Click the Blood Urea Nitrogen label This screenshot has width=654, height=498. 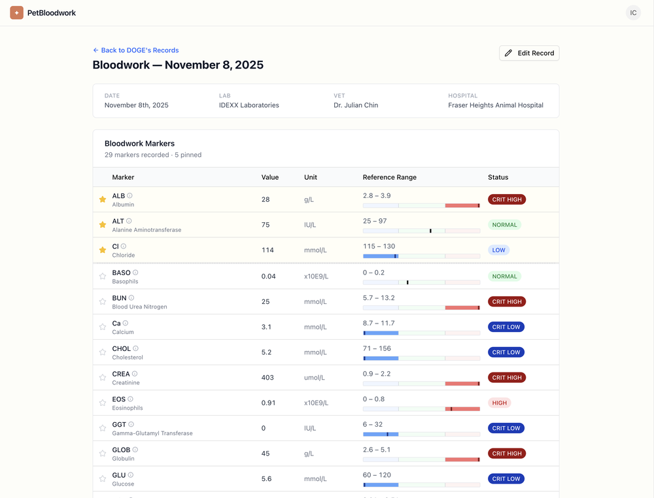click(139, 307)
